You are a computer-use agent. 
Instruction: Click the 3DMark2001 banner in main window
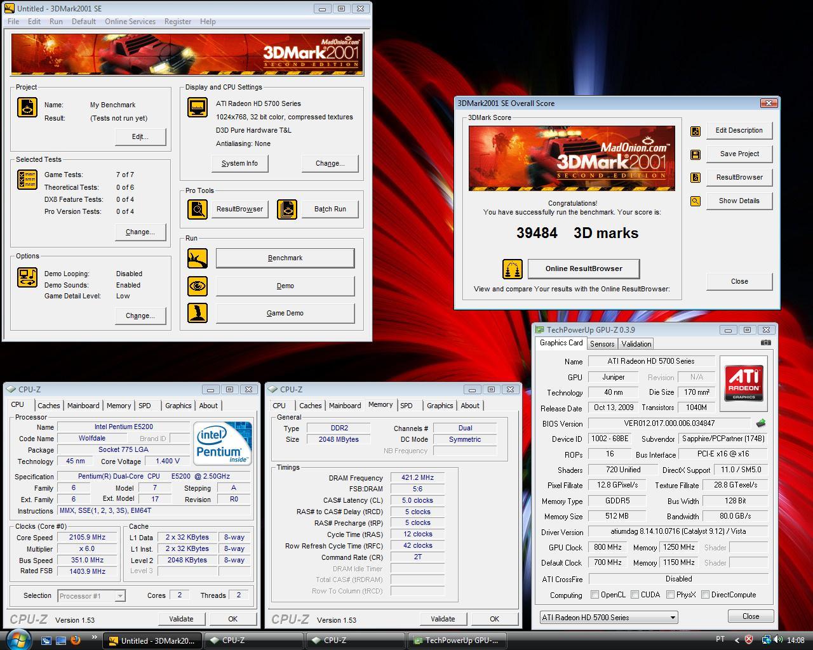(187, 55)
